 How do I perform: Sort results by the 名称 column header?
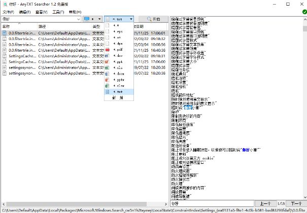(19, 26)
